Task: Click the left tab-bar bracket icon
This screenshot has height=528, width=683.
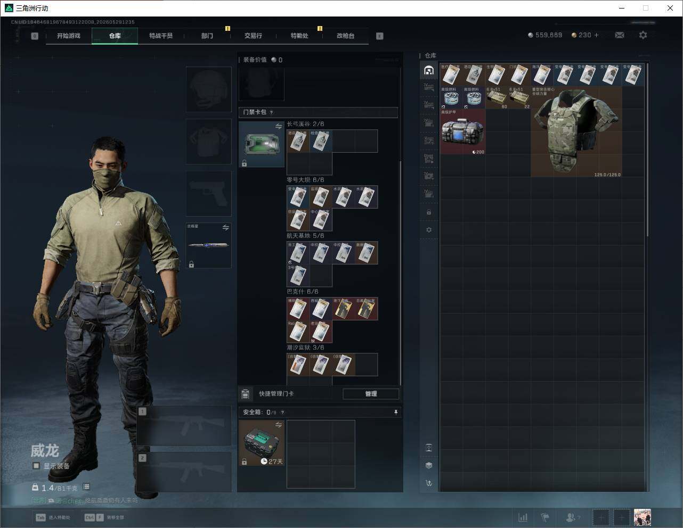Action: pyautogui.click(x=35, y=36)
